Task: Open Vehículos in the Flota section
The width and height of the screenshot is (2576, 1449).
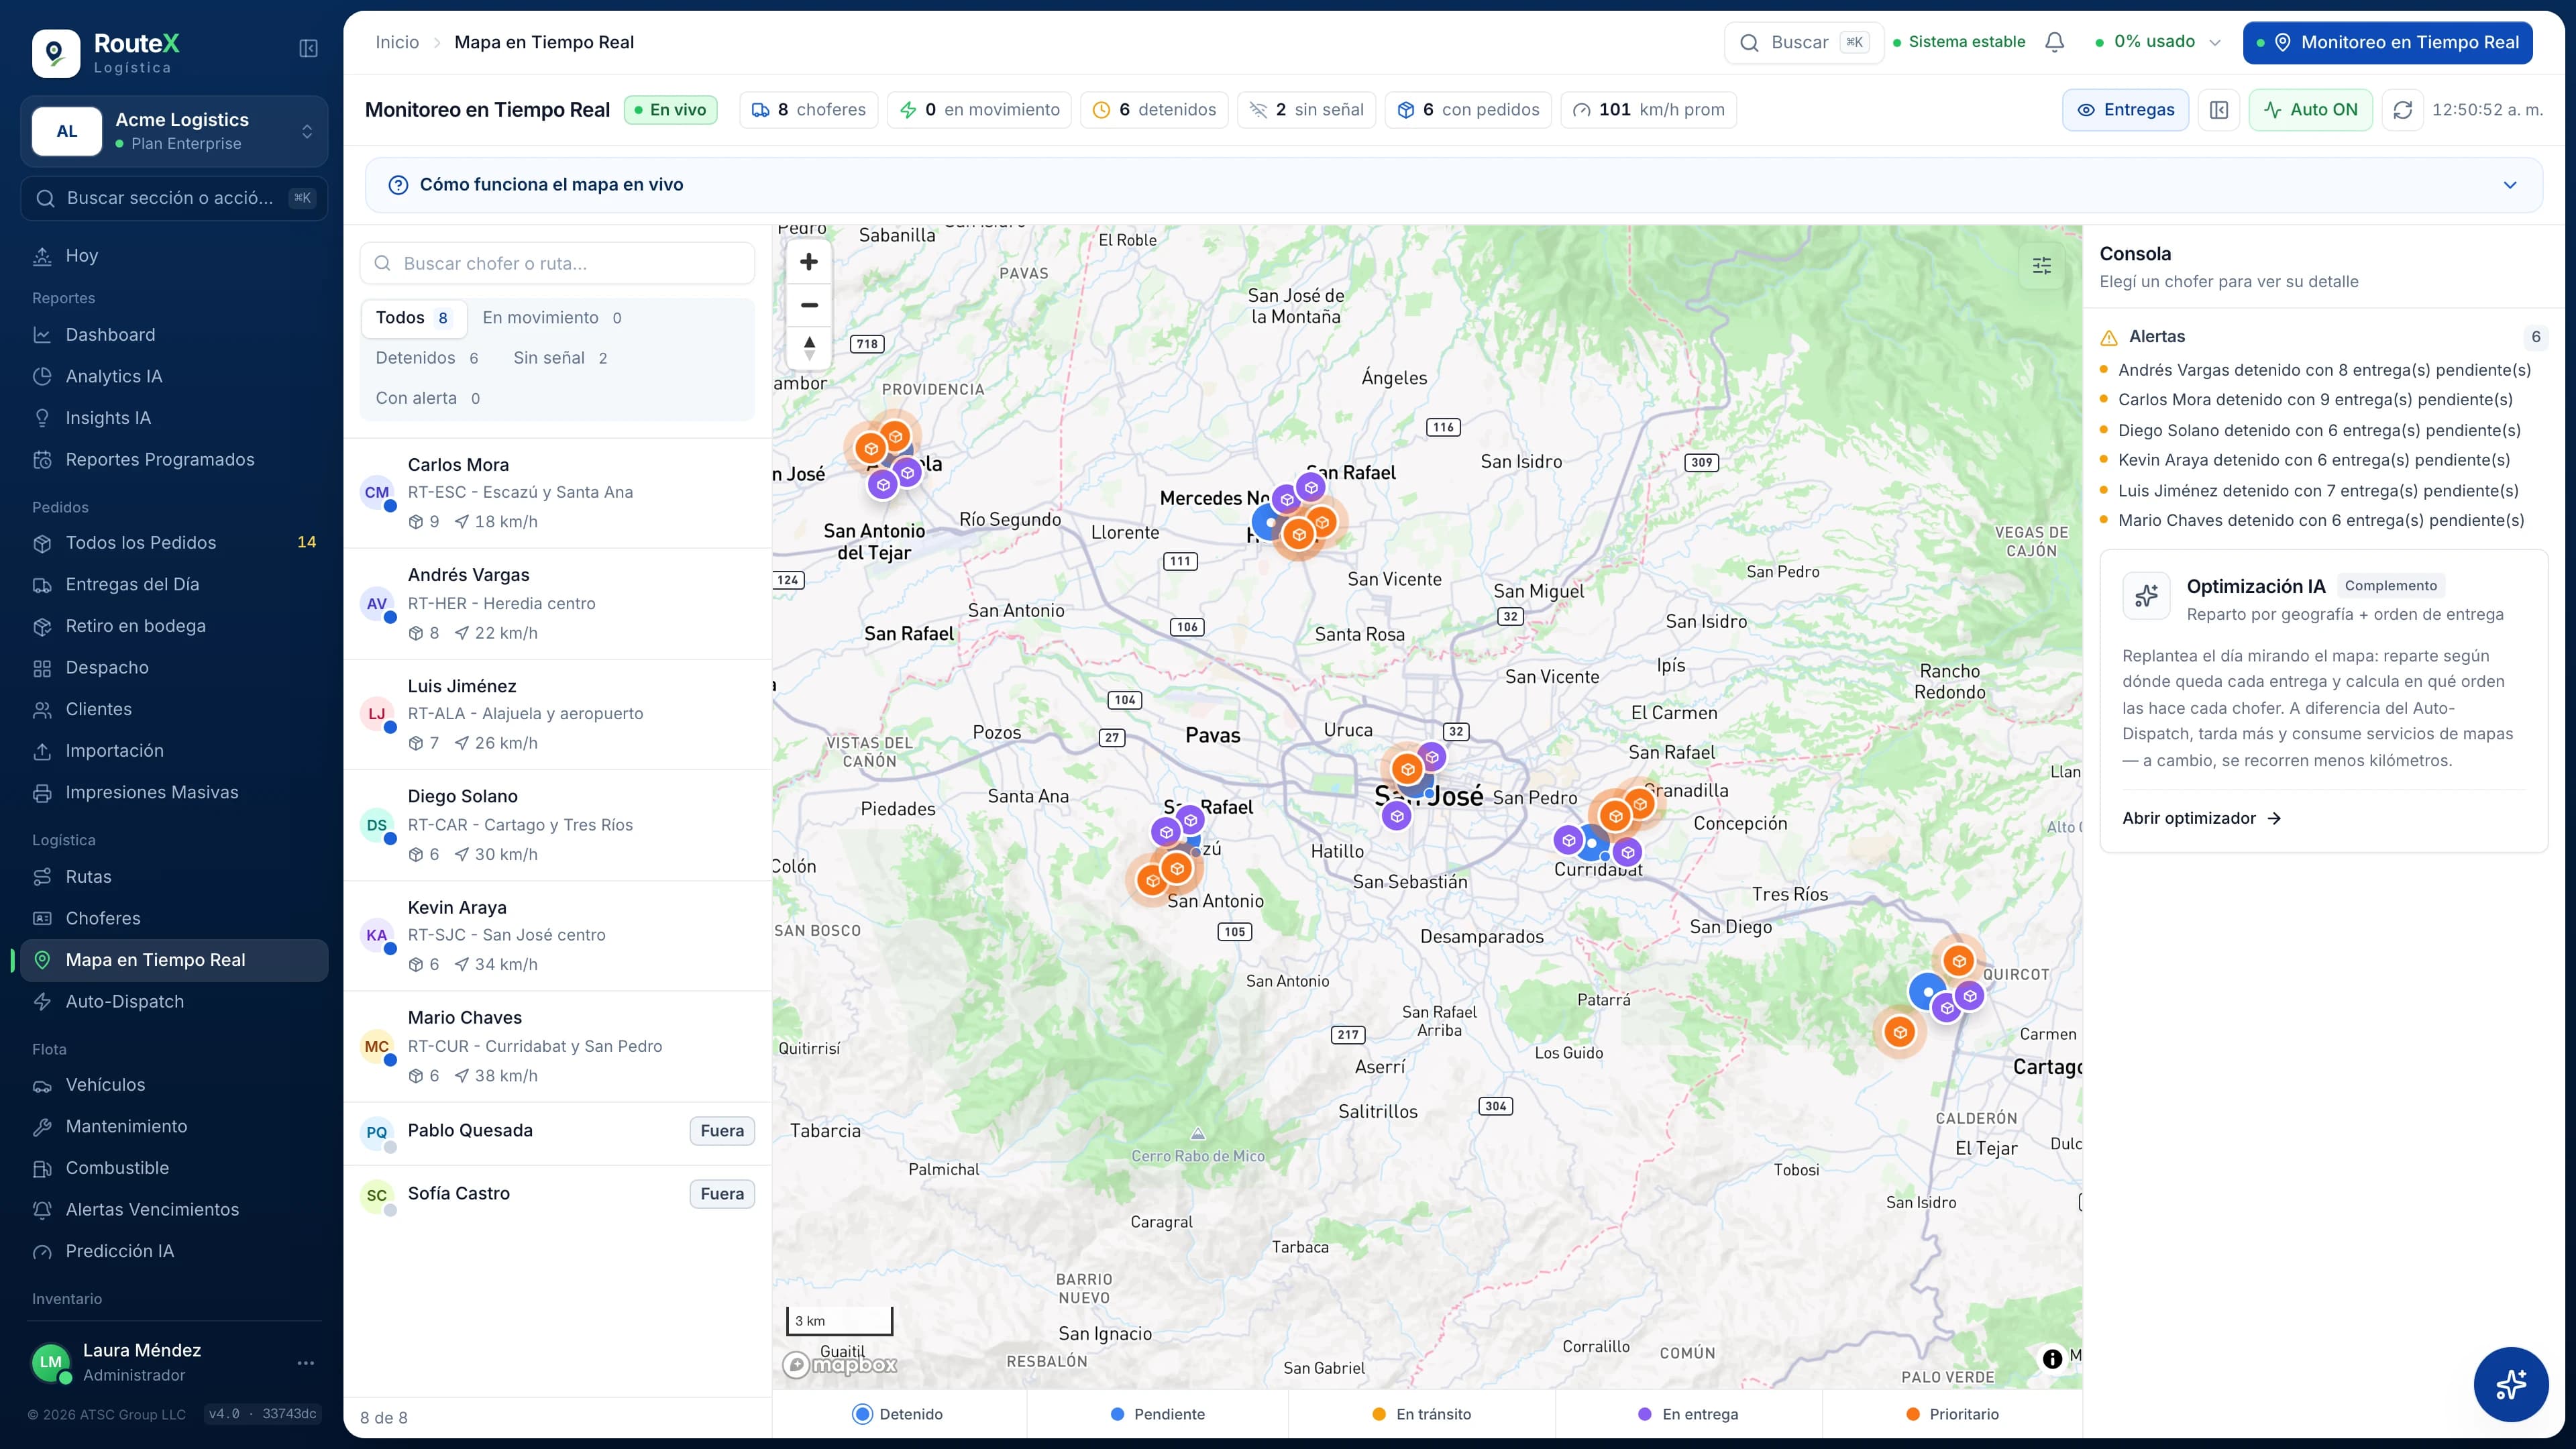Action: (x=174, y=1085)
